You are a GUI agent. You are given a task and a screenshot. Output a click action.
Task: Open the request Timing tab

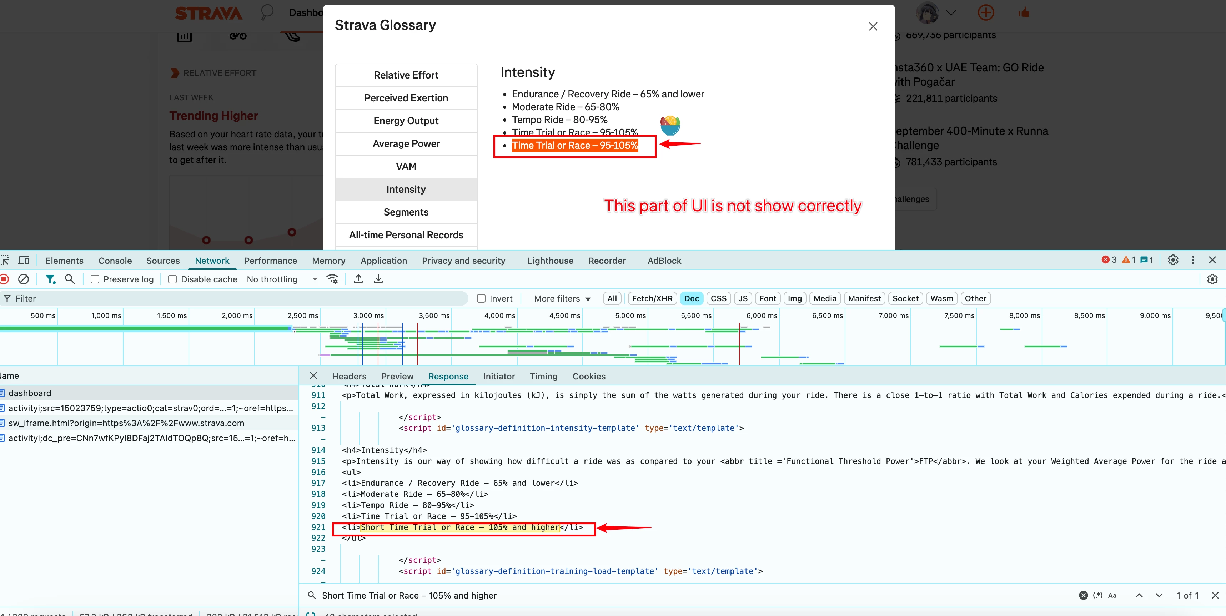[543, 376]
